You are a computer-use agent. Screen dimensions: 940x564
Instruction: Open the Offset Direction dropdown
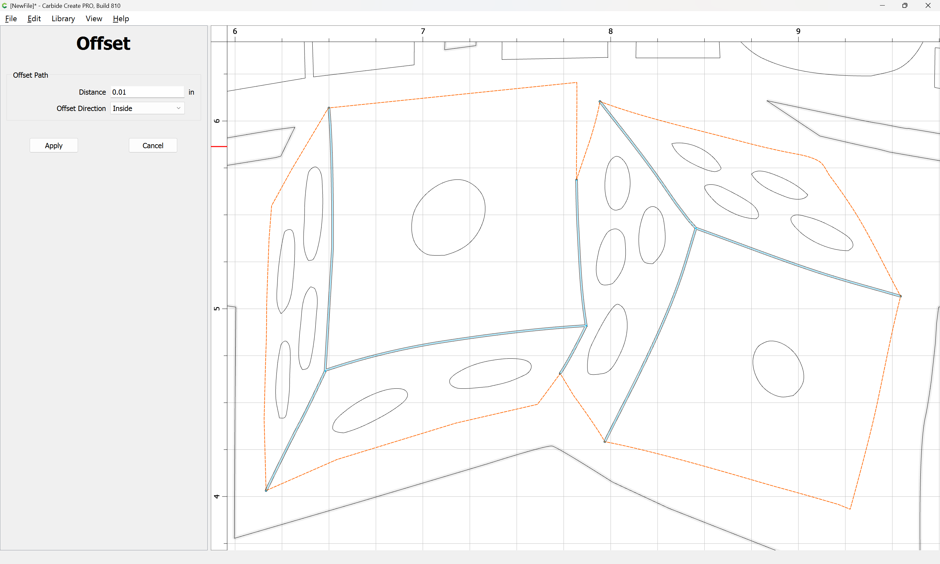click(x=148, y=108)
